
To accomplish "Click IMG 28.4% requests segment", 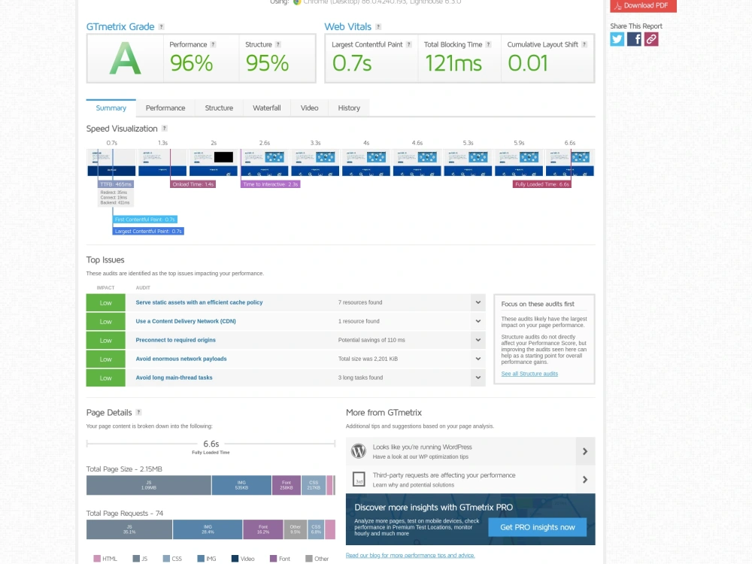I will click(208, 529).
